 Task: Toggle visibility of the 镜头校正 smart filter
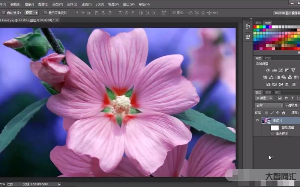click(272, 134)
